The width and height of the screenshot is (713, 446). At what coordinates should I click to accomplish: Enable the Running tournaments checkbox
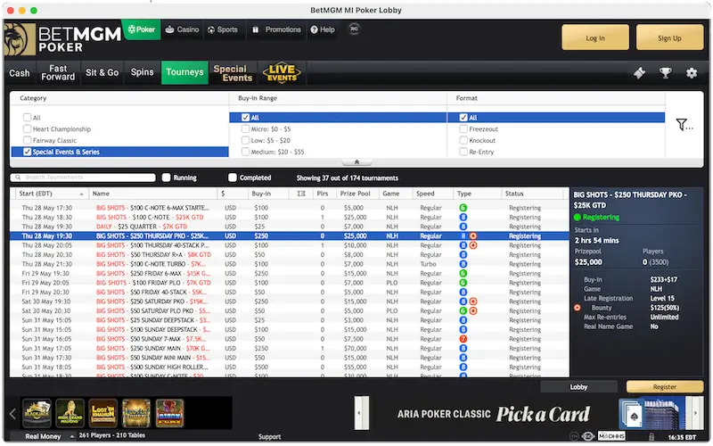click(x=167, y=178)
